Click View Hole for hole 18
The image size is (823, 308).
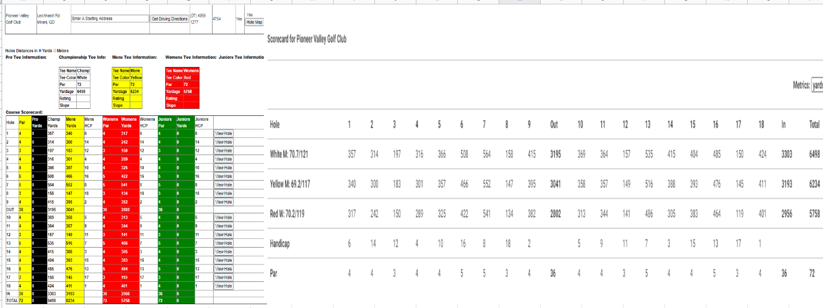click(224, 286)
